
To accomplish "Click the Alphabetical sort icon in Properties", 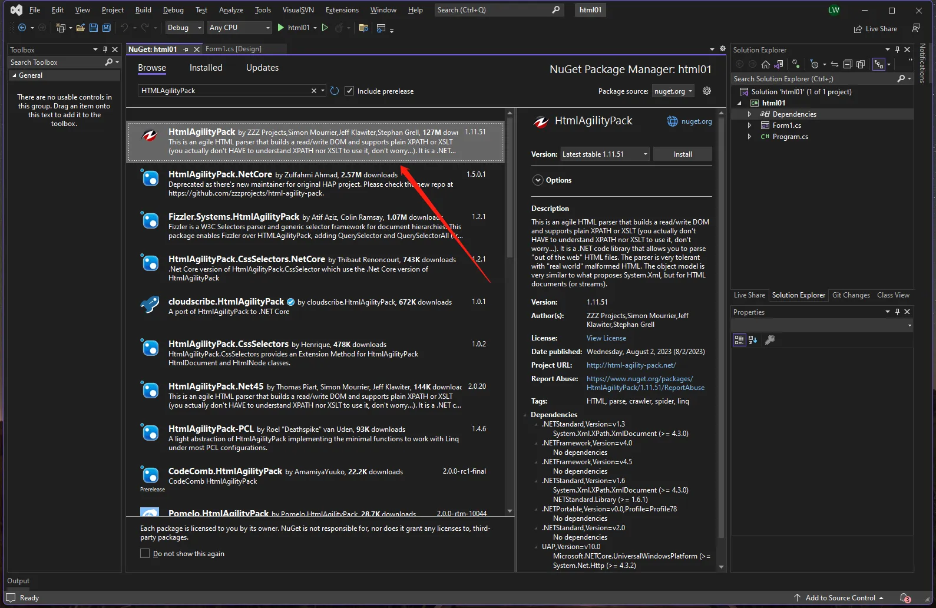I will tap(753, 340).
